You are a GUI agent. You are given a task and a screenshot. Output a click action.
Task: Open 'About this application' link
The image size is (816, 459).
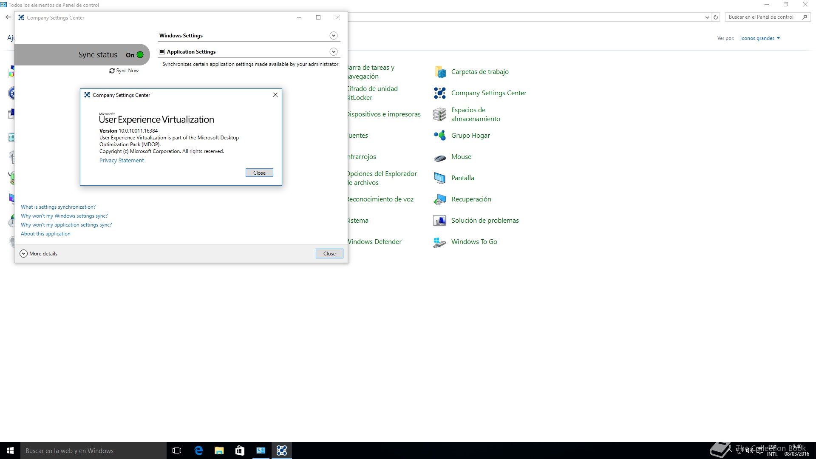point(45,234)
